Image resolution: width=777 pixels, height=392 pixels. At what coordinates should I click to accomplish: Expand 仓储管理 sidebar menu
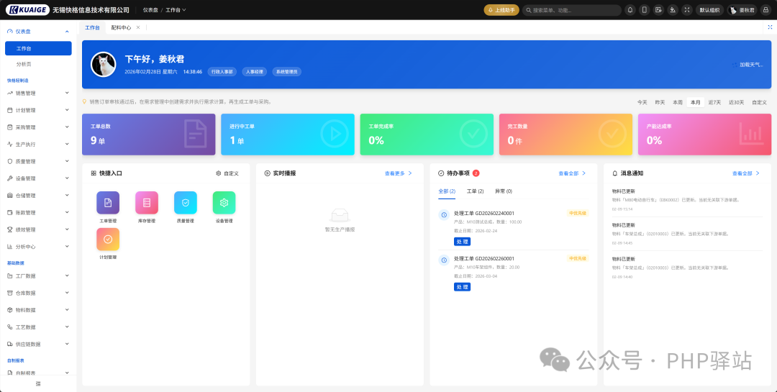(38, 195)
